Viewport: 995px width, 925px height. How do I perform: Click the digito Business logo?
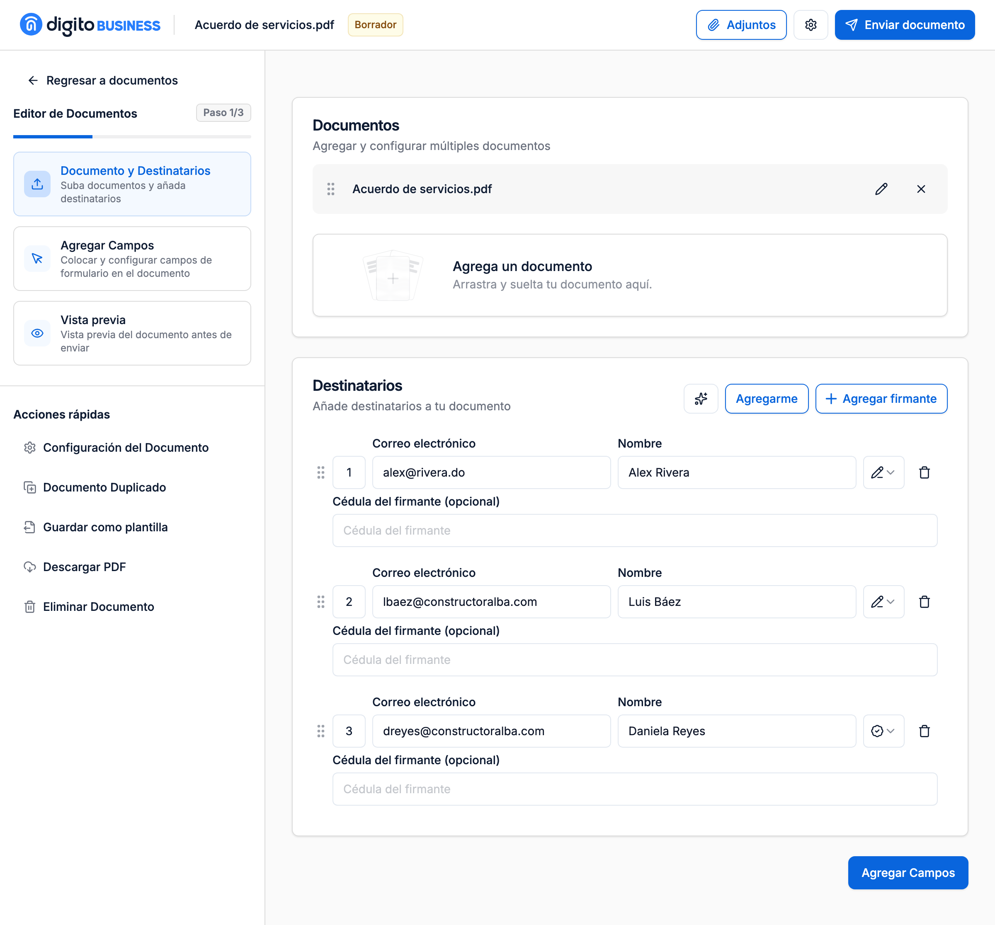90,25
